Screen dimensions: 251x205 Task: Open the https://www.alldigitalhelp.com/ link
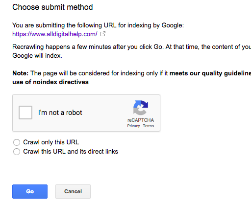(55, 34)
